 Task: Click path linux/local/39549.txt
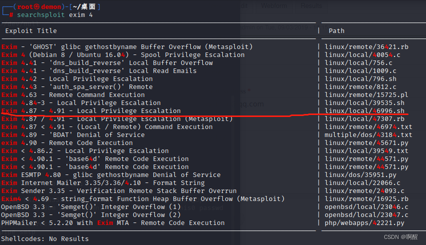[x=367, y=151]
